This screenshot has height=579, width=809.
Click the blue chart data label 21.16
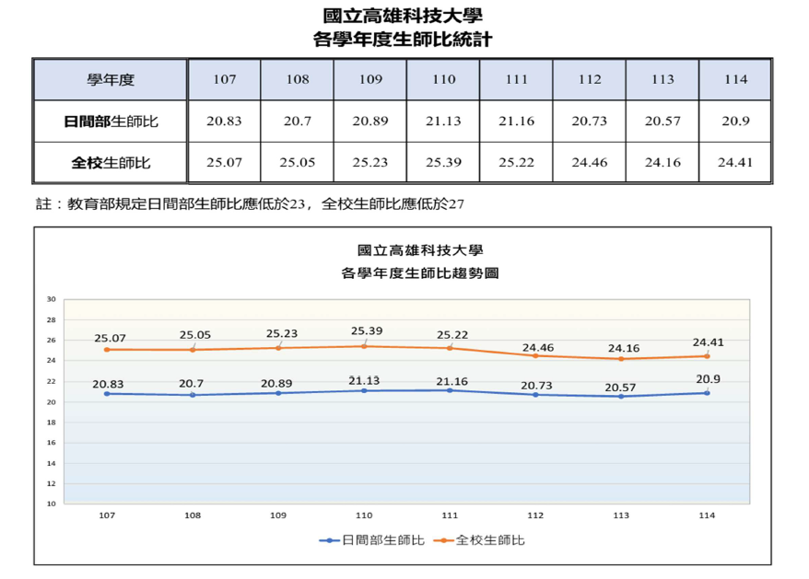tap(452, 381)
